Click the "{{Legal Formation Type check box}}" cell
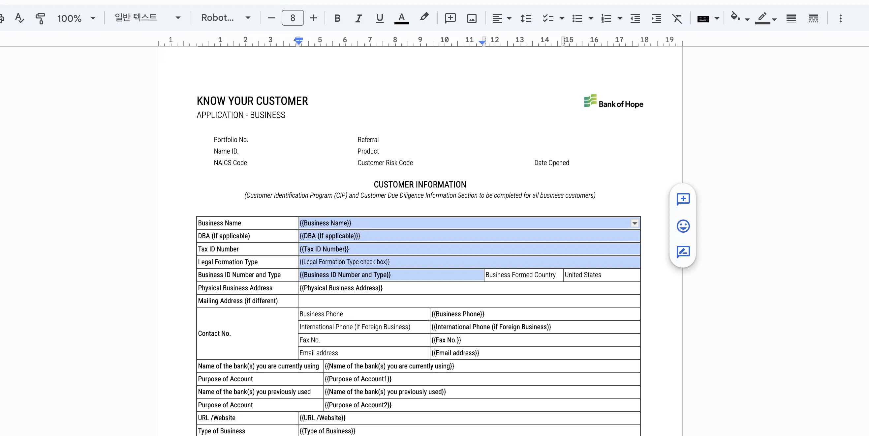869x436 pixels. pyautogui.click(x=469, y=262)
